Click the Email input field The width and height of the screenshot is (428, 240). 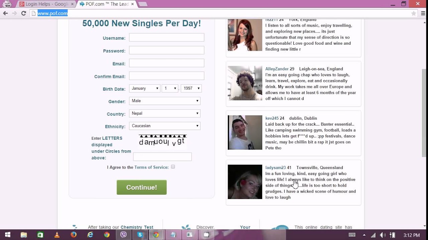(x=167, y=63)
